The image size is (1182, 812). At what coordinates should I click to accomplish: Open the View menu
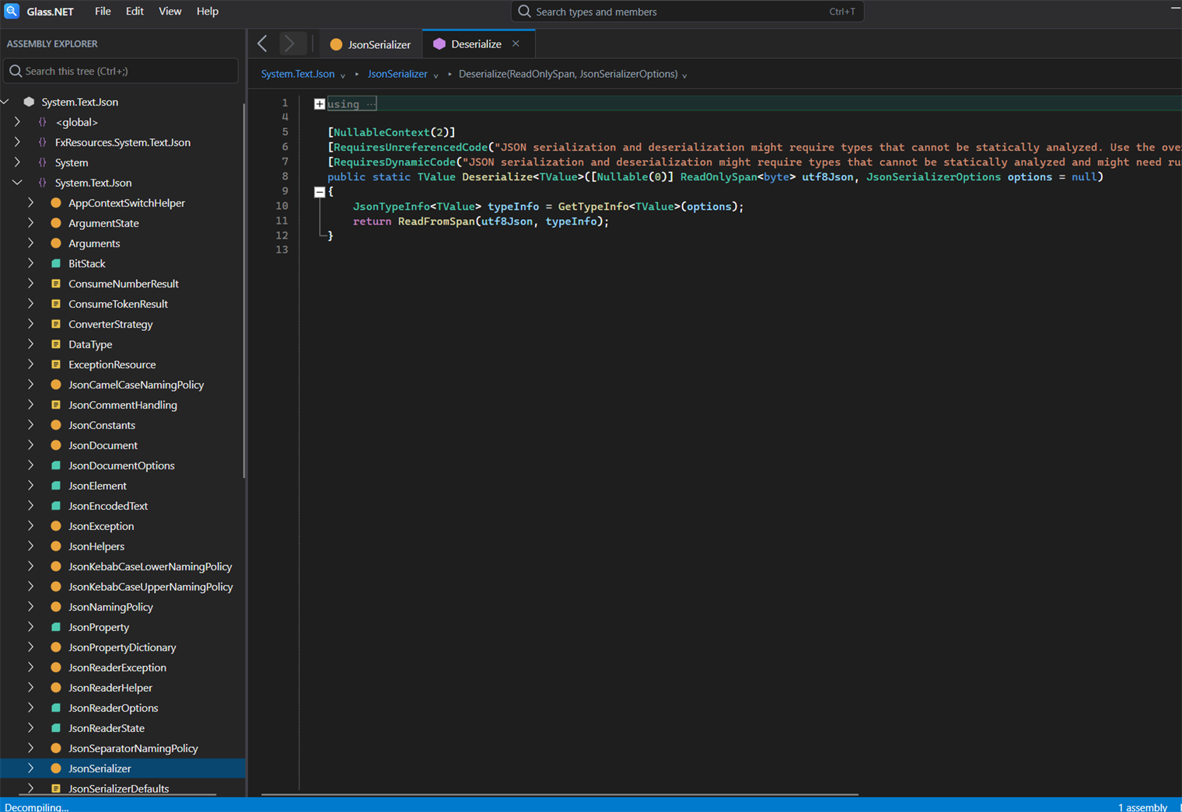(x=170, y=12)
